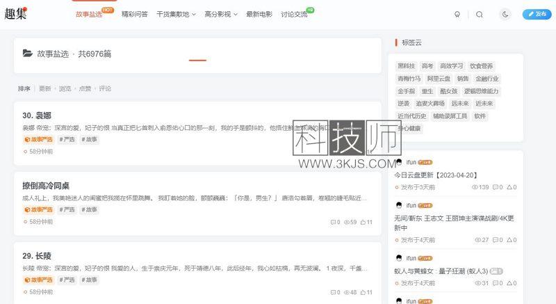The image size is (556, 304).
Task: Click view count 31 eye icon in sidebar
Action: tap(477, 283)
